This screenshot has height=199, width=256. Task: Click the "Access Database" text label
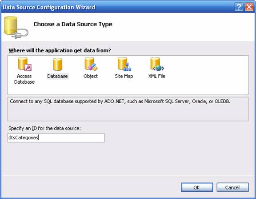(x=24, y=79)
